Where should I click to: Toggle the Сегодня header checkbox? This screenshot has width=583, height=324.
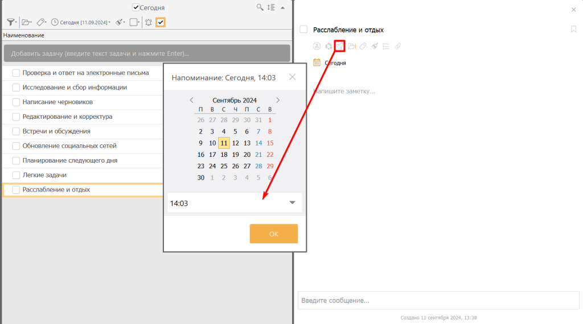pos(136,8)
